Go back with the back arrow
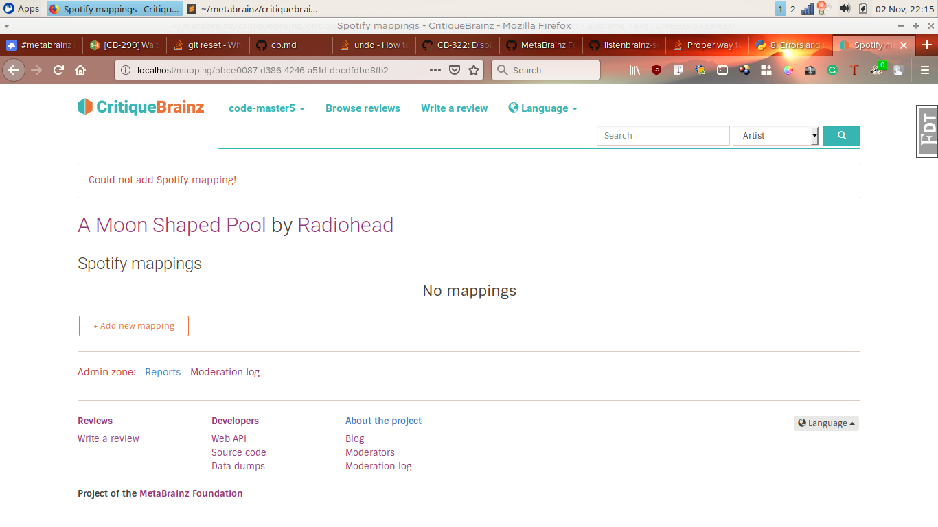This screenshot has width=938, height=527. coord(14,70)
